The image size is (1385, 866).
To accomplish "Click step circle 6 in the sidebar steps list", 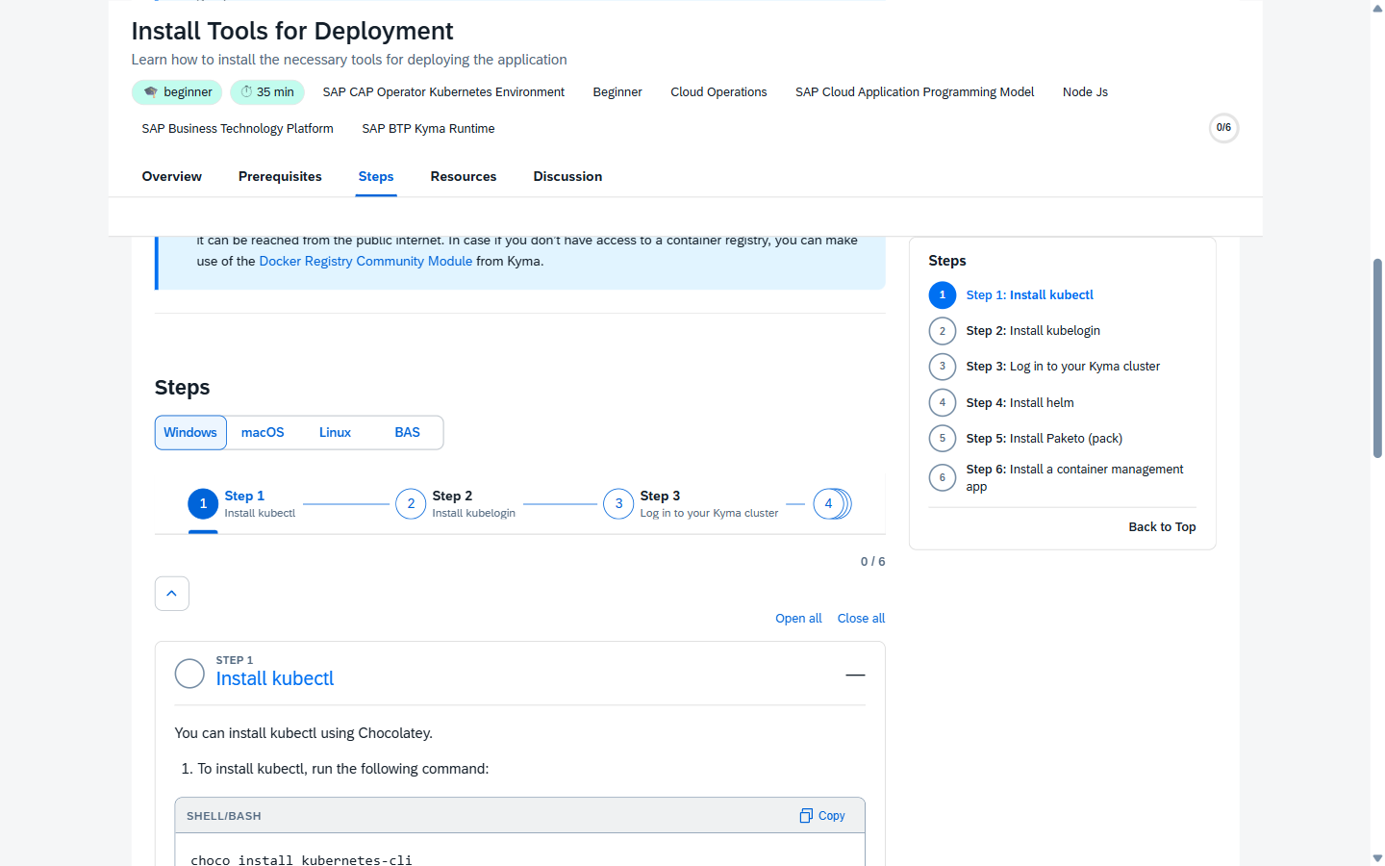I will click(x=943, y=477).
